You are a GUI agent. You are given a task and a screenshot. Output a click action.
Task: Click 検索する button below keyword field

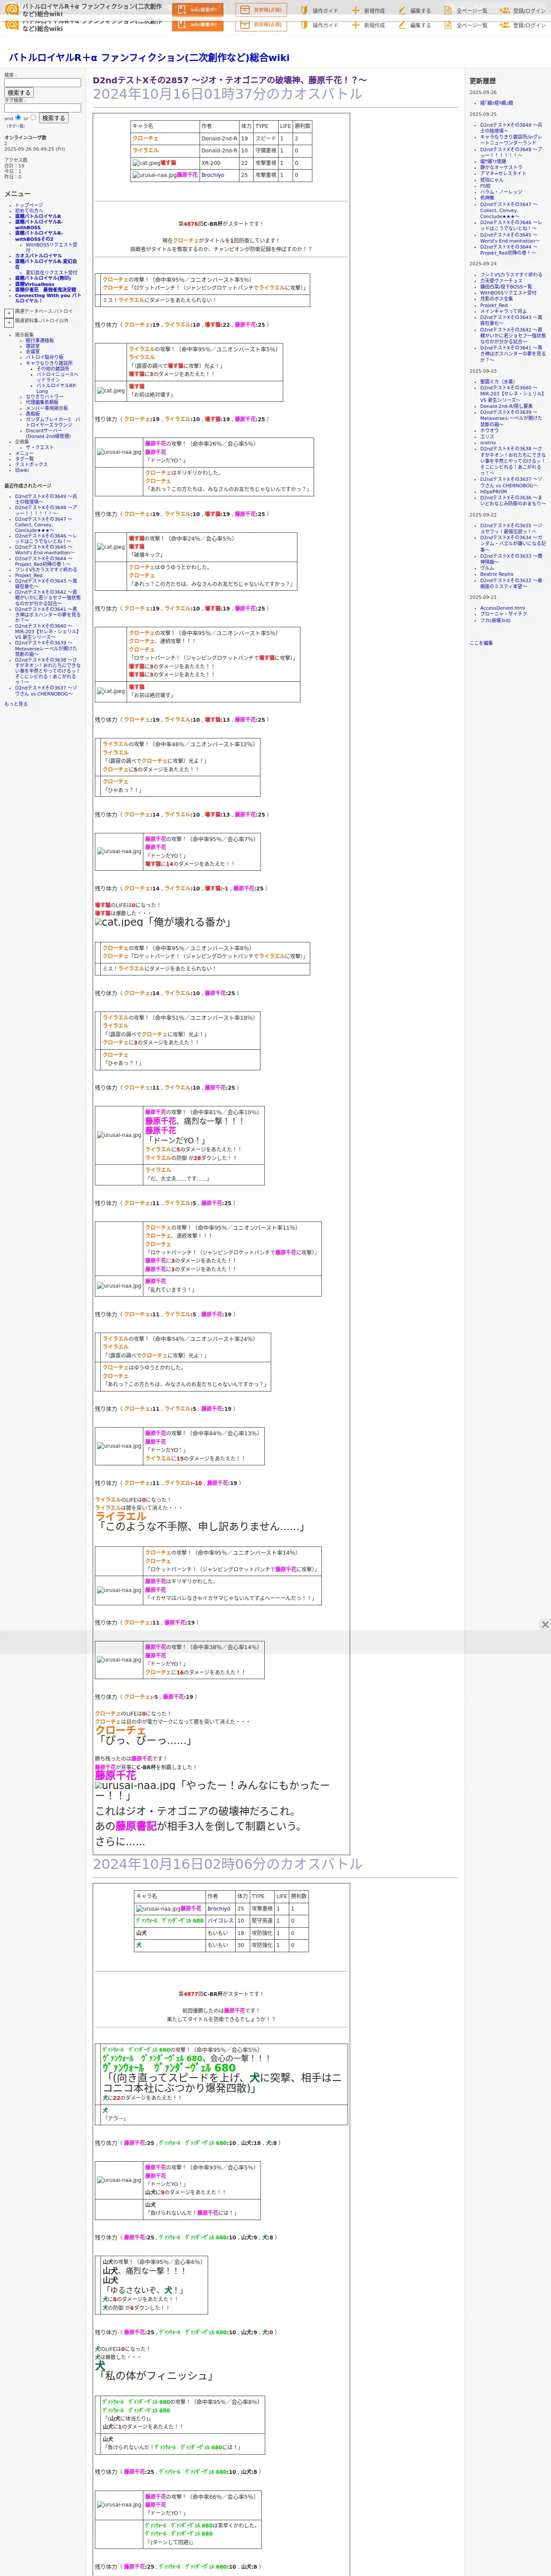pyautogui.click(x=18, y=93)
